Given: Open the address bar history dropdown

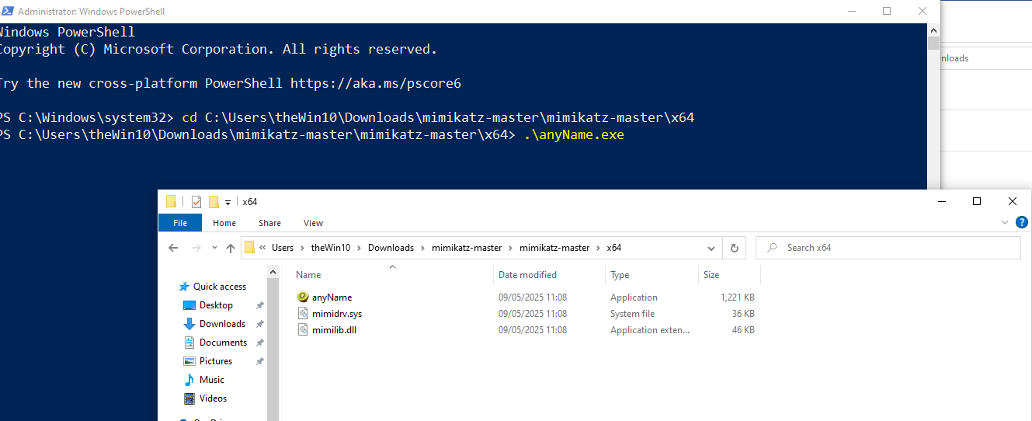Looking at the screenshot, I should (x=711, y=248).
